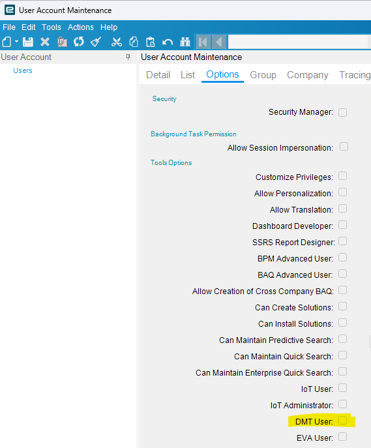Image resolution: width=371 pixels, height=448 pixels.
Task: Click the toolbar record input field
Action: 297,42
